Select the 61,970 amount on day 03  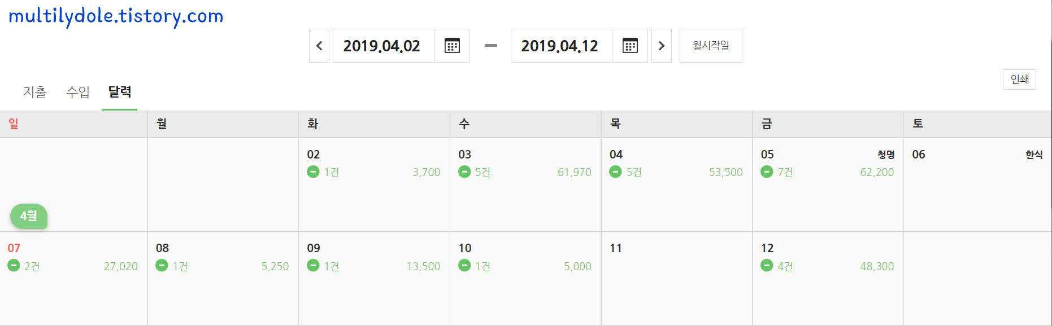575,173
